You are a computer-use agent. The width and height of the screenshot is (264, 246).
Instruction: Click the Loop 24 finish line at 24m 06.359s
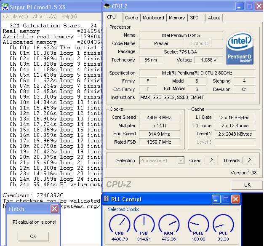click(x=56, y=179)
